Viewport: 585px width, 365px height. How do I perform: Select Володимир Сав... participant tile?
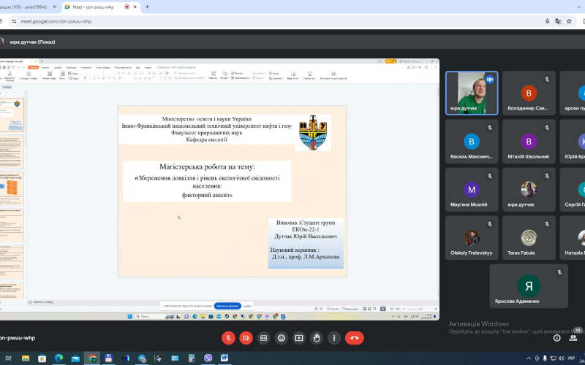tap(529, 93)
